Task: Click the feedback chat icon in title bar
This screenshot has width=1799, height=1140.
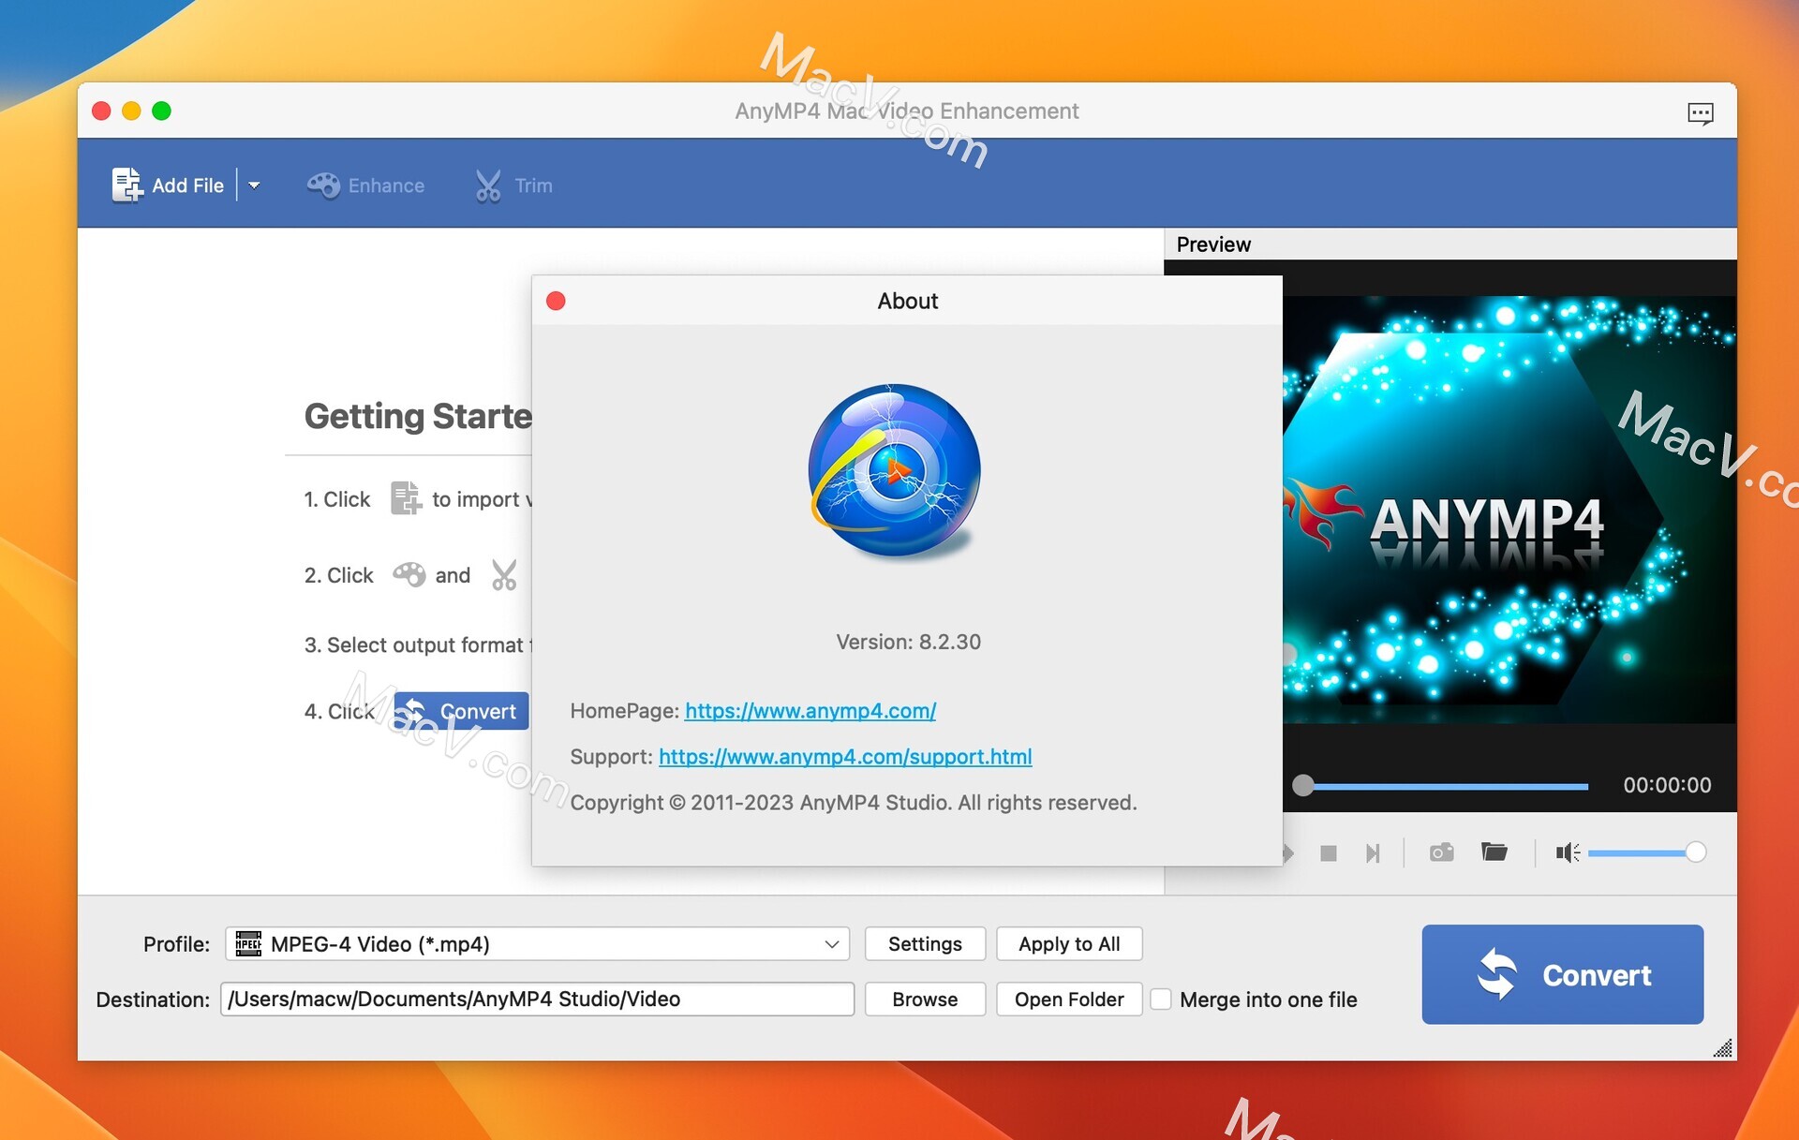Action: point(1700,113)
